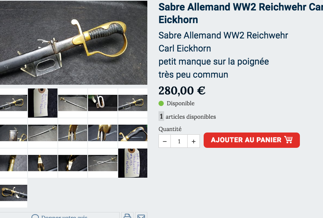Screen dimensions: 323x218
Task: Add item with Ajouter au panier button
Action: 251,140
